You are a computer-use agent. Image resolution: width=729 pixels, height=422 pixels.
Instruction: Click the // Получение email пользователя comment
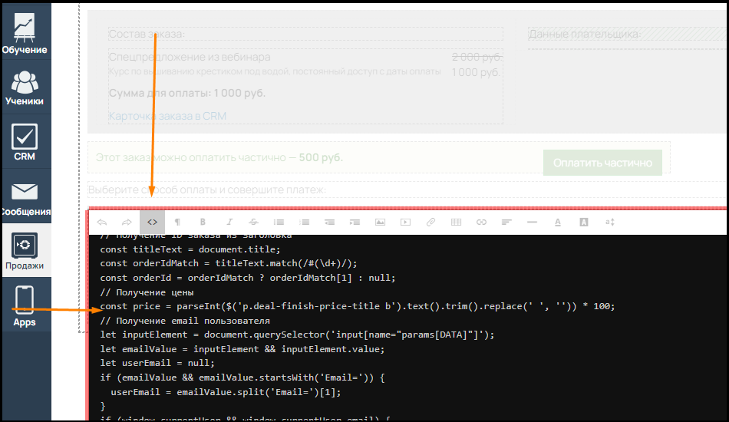point(185,321)
